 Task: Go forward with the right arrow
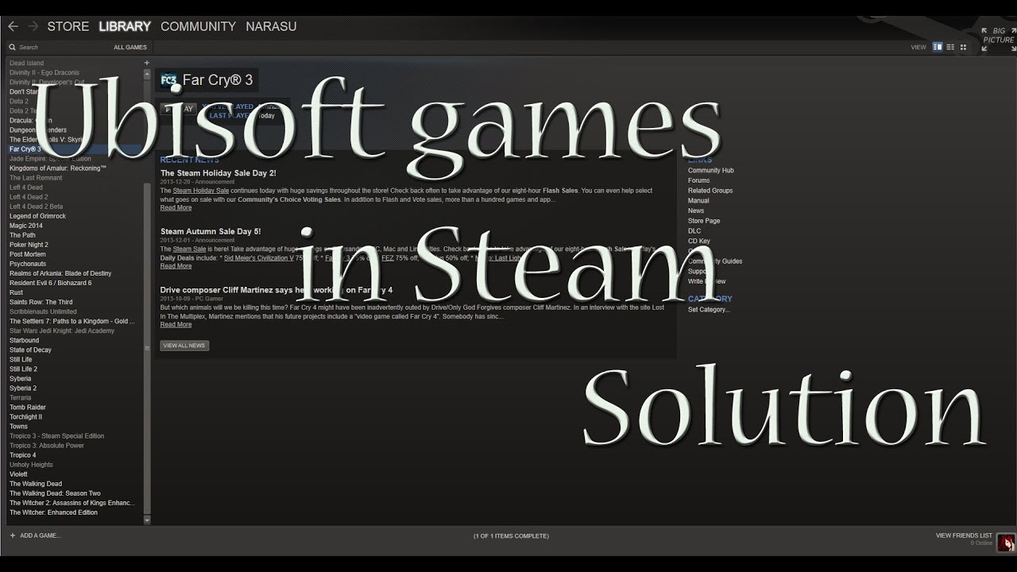click(33, 26)
